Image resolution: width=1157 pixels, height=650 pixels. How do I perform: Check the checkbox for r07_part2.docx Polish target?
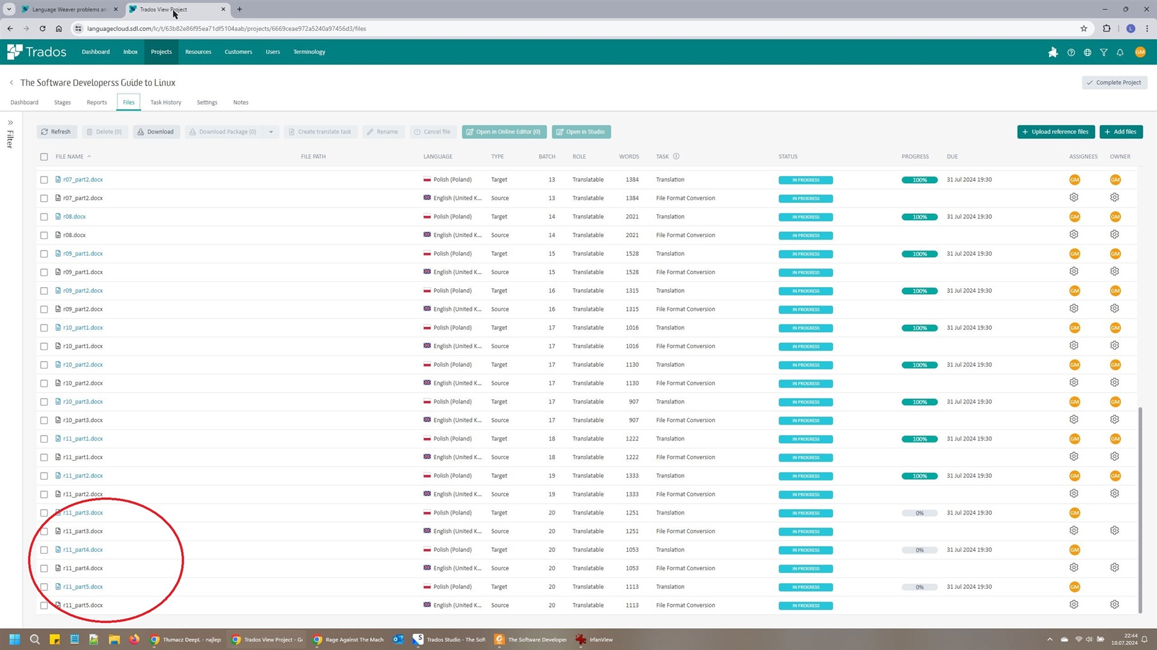pyautogui.click(x=44, y=180)
